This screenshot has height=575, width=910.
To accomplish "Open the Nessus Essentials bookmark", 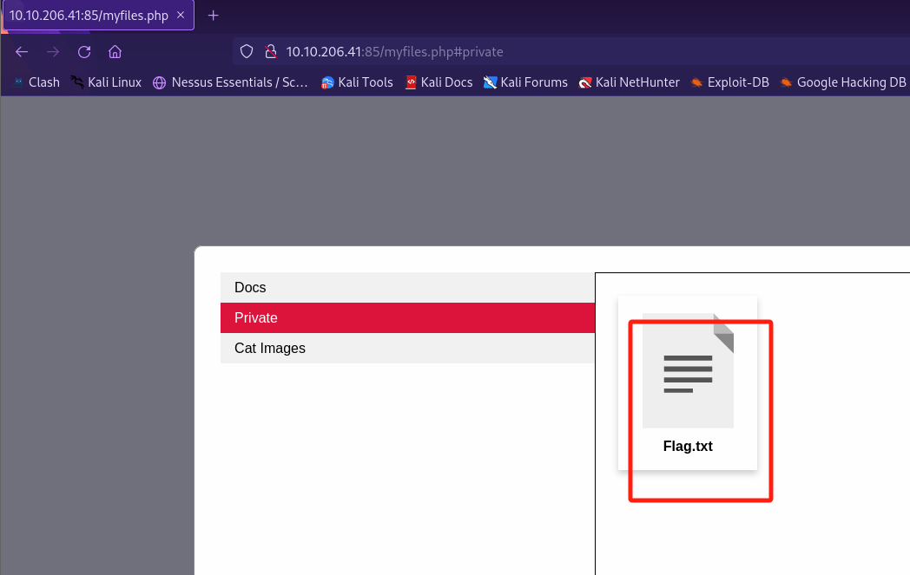I will 230,82.
